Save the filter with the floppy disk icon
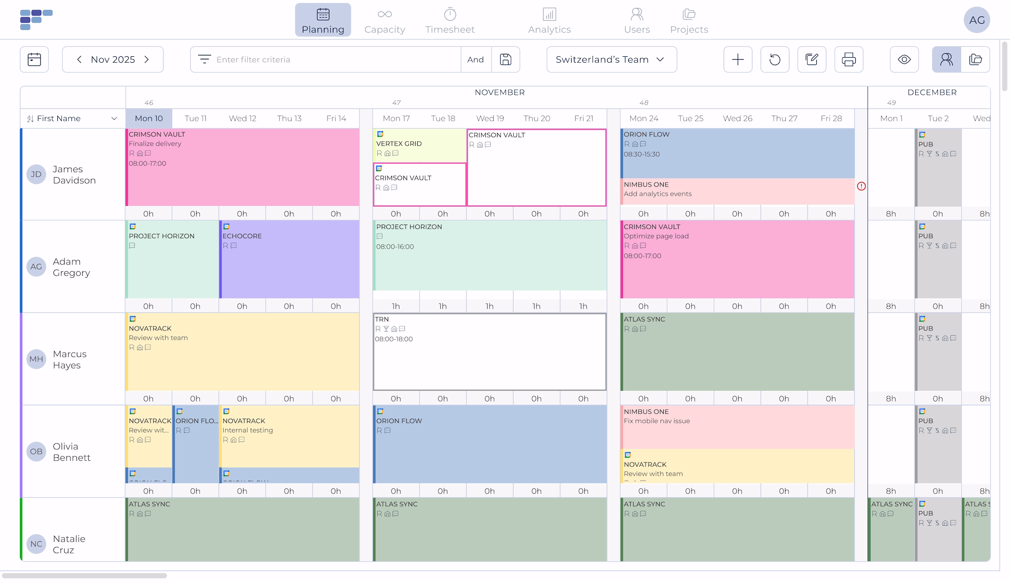Image resolution: width=1010 pixels, height=581 pixels. [x=505, y=60]
